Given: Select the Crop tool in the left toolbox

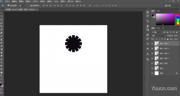Looking at the screenshot, I should coord(1,26).
